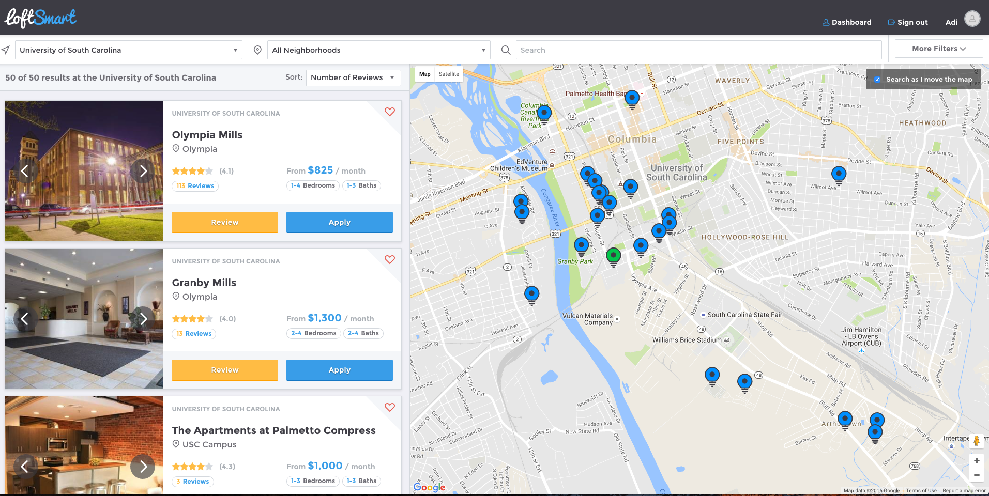
Task: Open the All Neighborhoods dropdown
Action: tap(379, 50)
